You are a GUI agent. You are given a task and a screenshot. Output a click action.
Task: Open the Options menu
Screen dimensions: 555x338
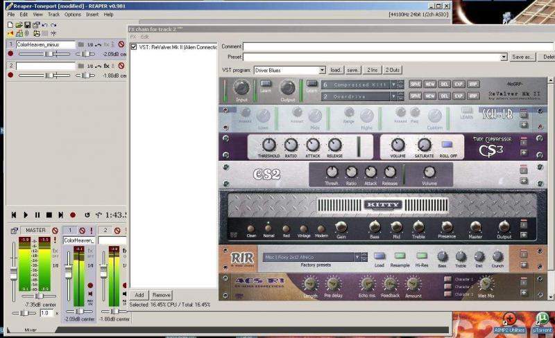pyautogui.click(x=72, y=14)
